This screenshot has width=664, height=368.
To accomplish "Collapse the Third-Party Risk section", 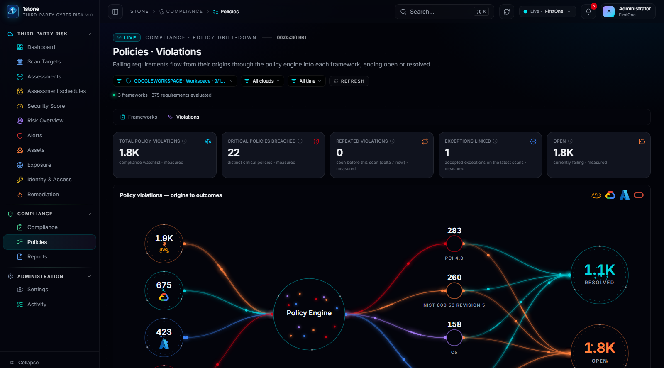I will click(89, 34).
